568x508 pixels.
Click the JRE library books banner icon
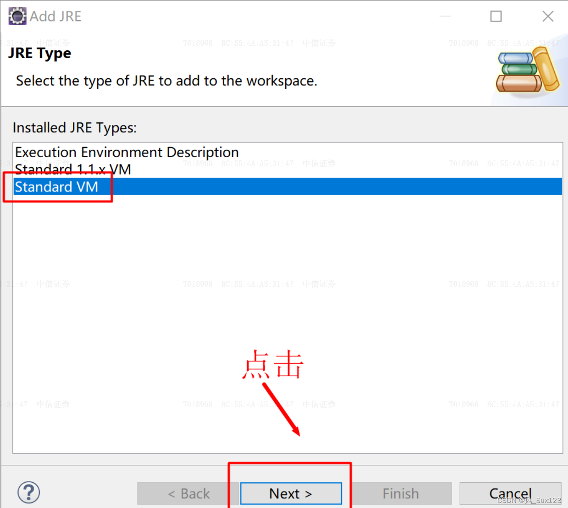click(528, 71)
